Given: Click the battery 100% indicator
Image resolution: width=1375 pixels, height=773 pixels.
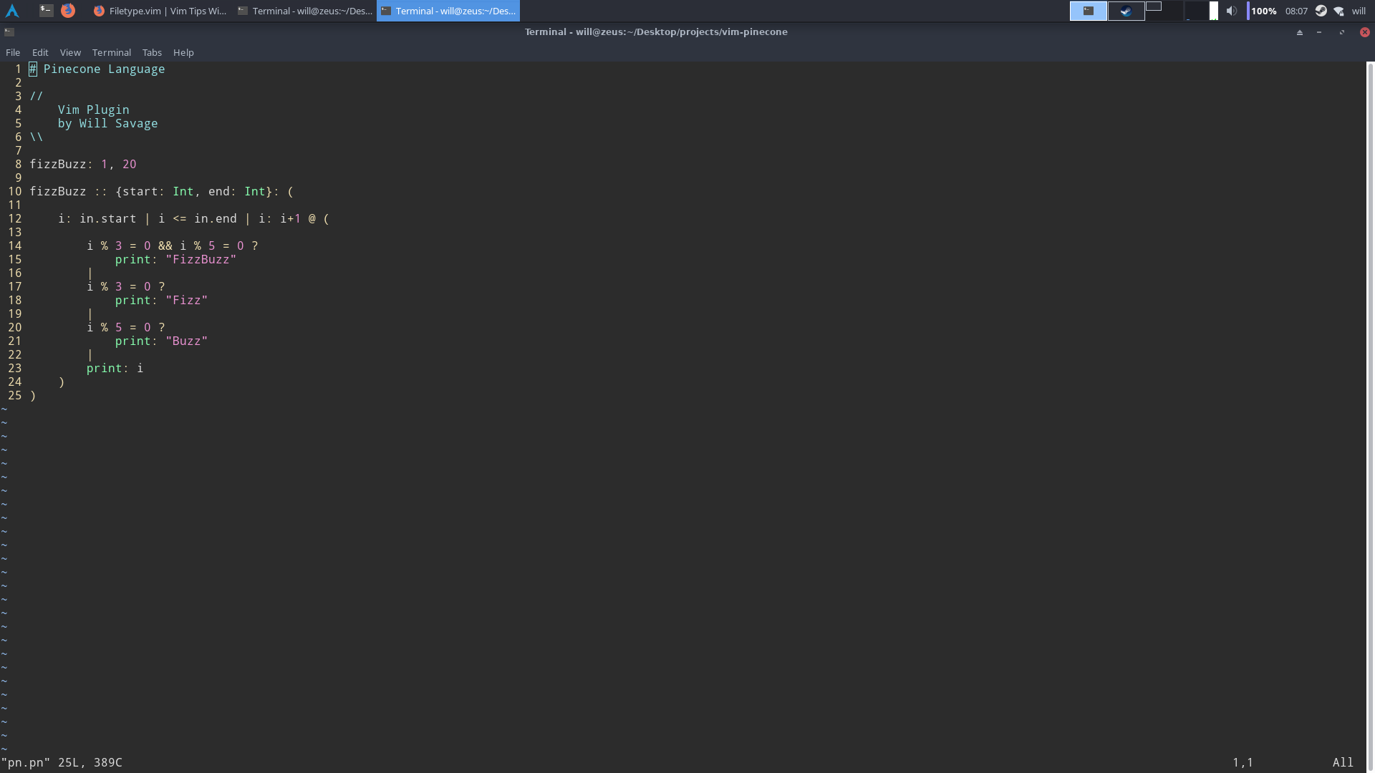Looking at the screenshot, I should (x=1263, y=11).
